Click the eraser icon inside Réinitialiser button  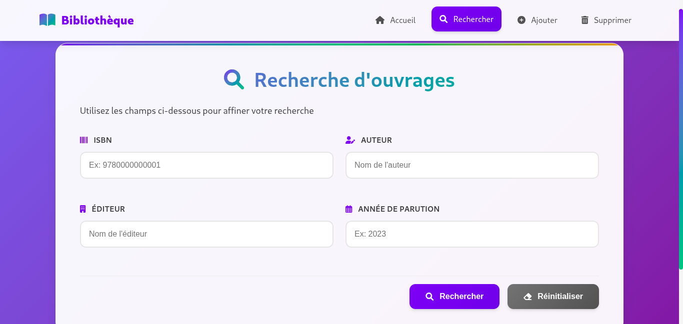tap(528, 296)
